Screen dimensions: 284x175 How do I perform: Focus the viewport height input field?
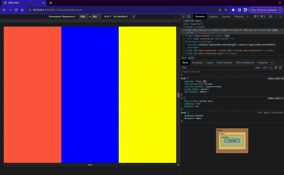[x=96, y=17]
